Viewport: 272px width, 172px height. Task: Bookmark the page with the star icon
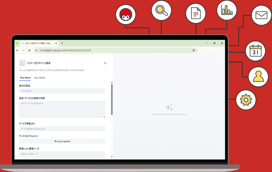pos(194,50)
